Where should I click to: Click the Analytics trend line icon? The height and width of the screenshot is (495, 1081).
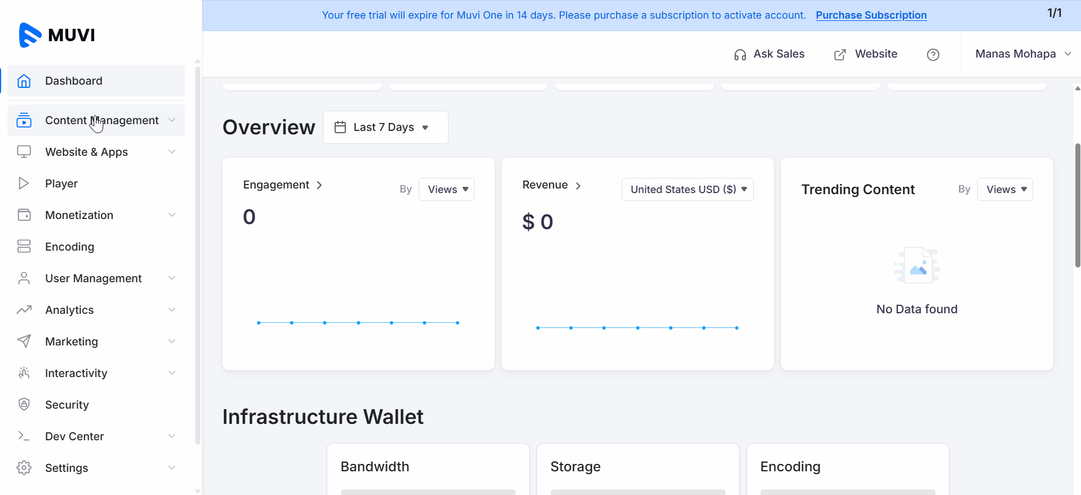pos(24,310)
